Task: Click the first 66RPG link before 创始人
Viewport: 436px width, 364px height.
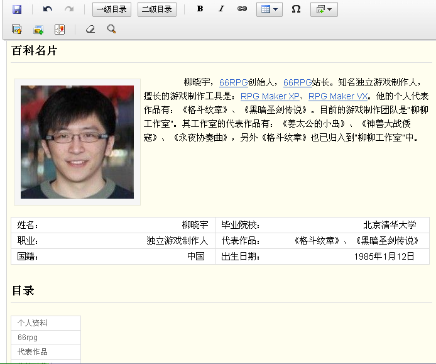Action: pos(233,82)
